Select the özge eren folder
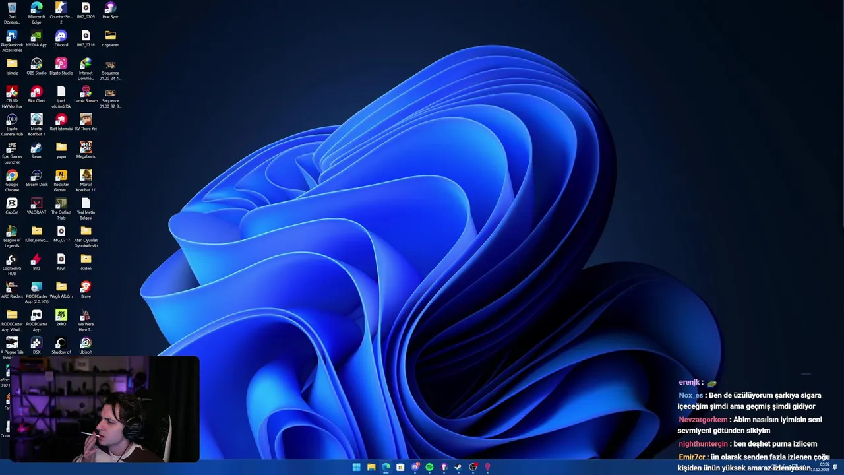Screen dimensions: 844x475 point(110,38)
